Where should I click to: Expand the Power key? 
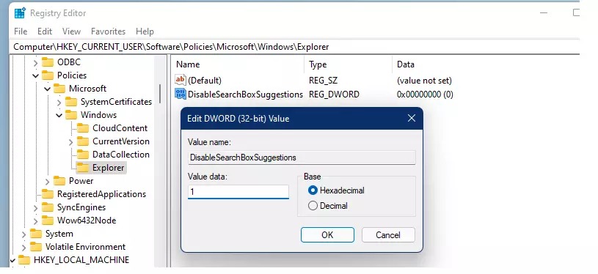pos(47,181)
